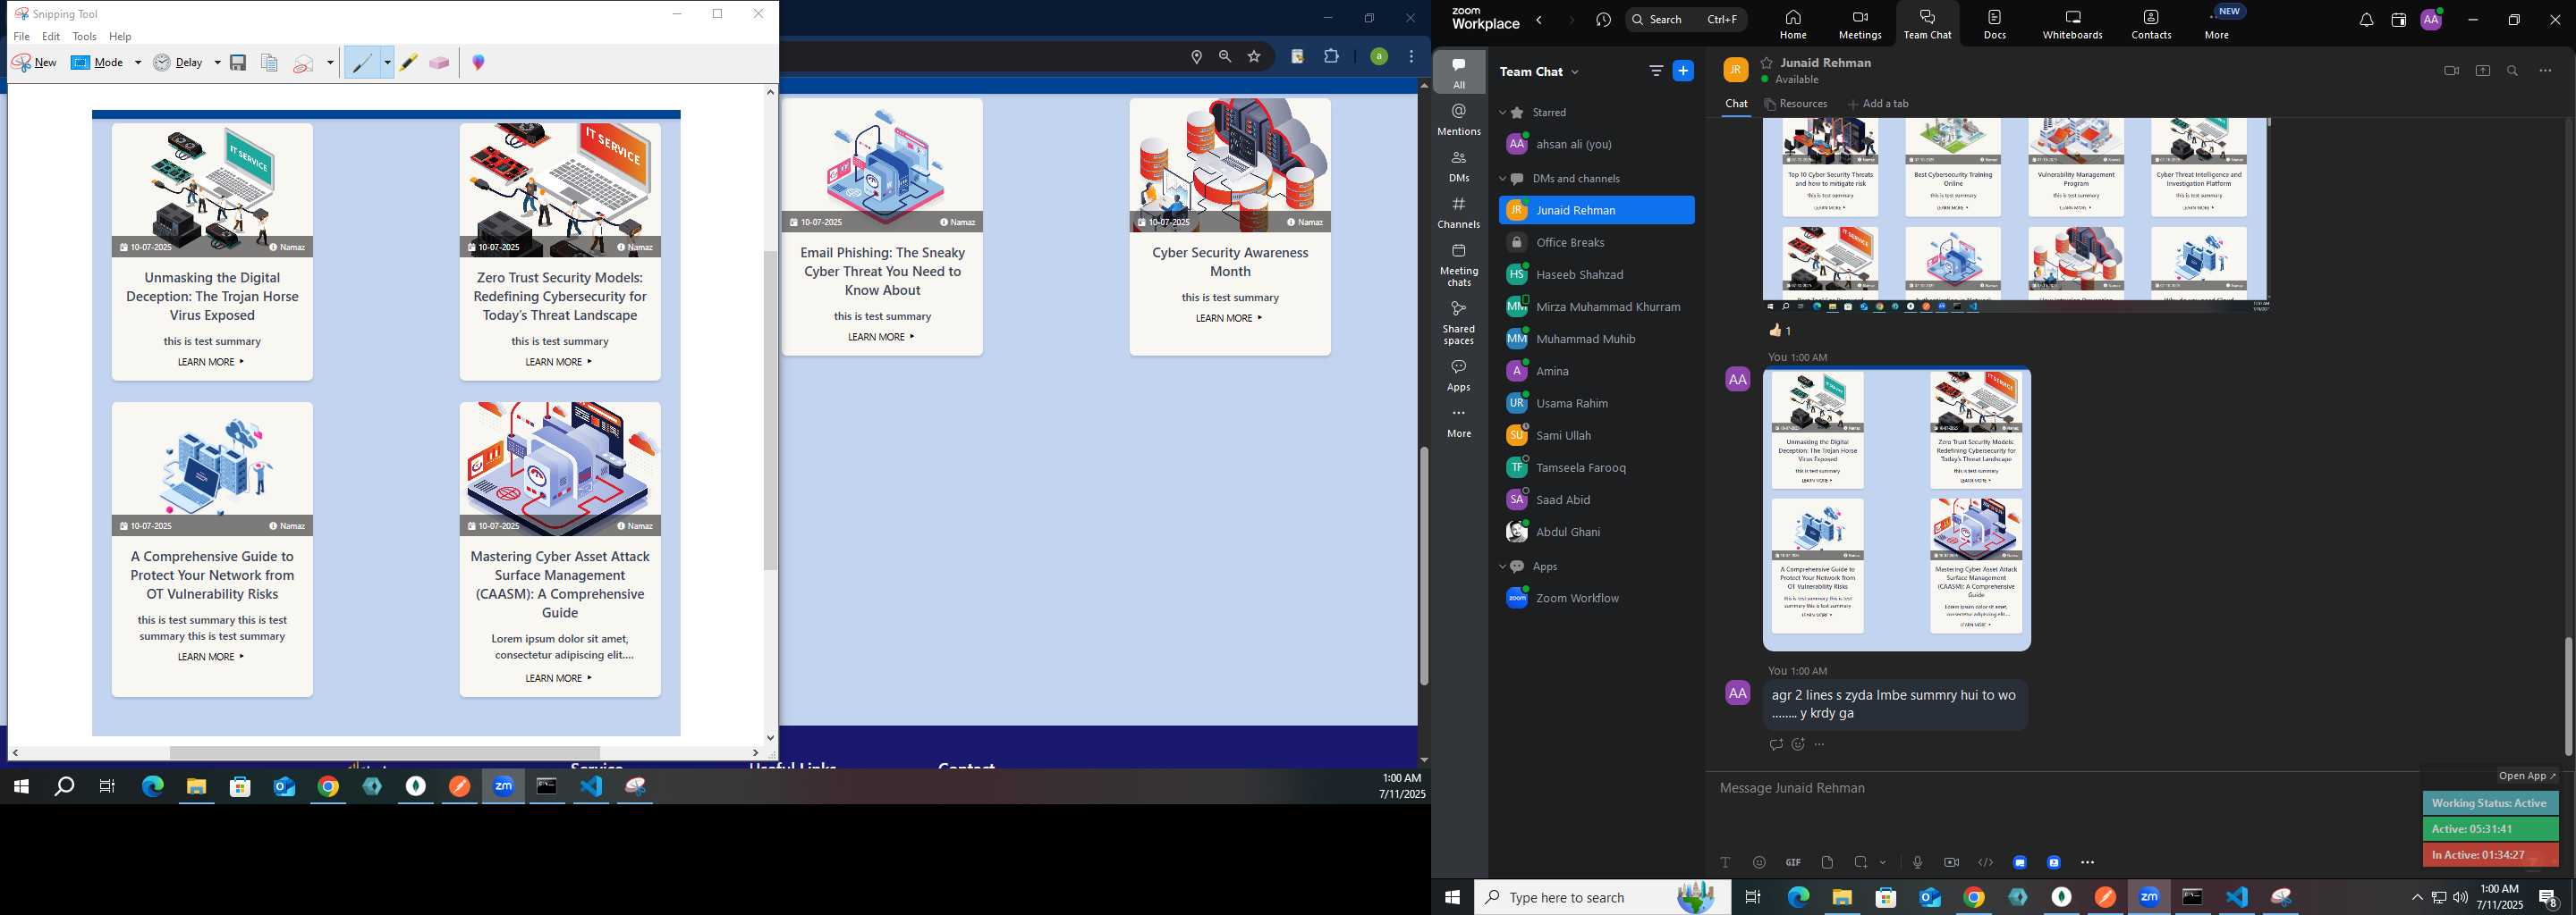Click the Zoom chat vertical scrollbar
Screen dimensions: 2576x915
pyautogui.click(x=2567, y=695)
